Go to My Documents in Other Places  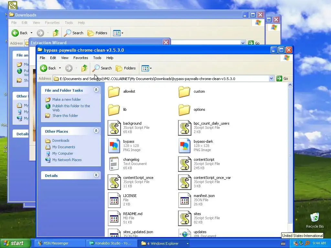64,147
